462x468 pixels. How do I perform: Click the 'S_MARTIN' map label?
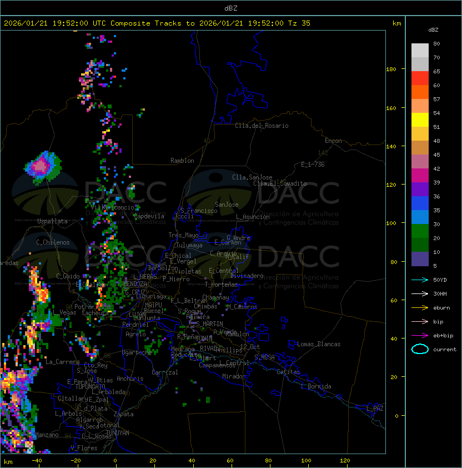click(x=209, y=324)
